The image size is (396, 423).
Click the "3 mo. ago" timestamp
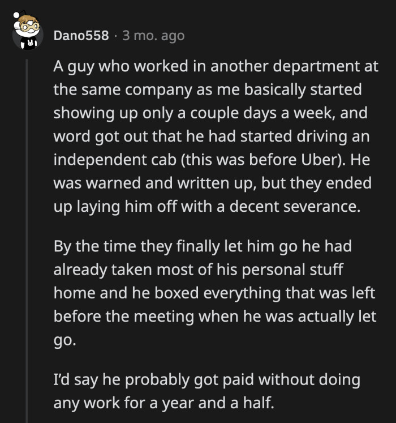[153, 35]
